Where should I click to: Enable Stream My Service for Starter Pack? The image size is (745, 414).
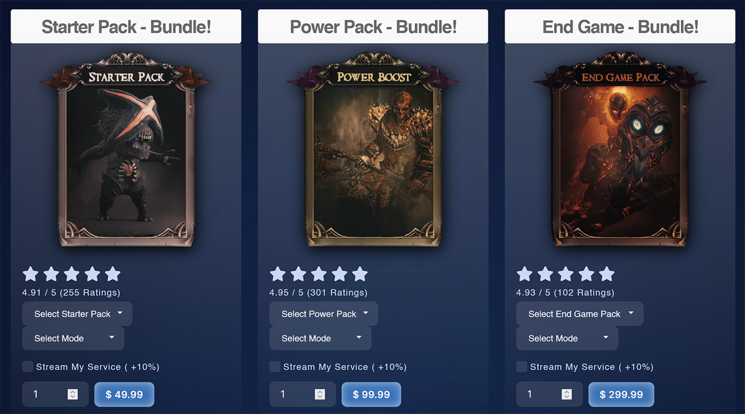27,366
